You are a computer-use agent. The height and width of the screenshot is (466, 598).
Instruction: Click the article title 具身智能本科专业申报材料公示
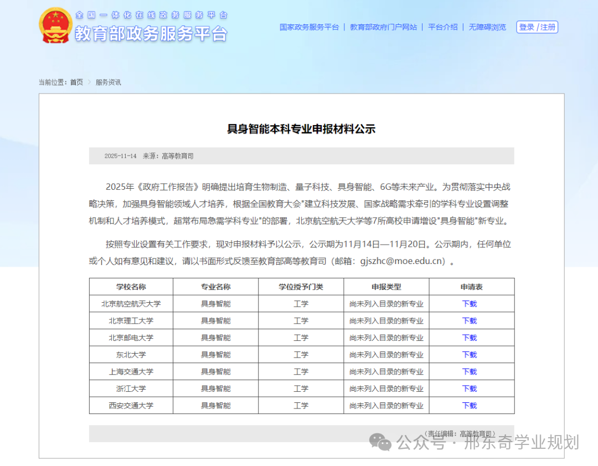tap(301, 130)
